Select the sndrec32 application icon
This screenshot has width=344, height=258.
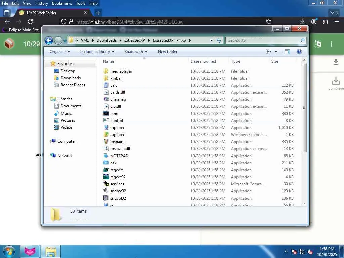click(106, 191)
